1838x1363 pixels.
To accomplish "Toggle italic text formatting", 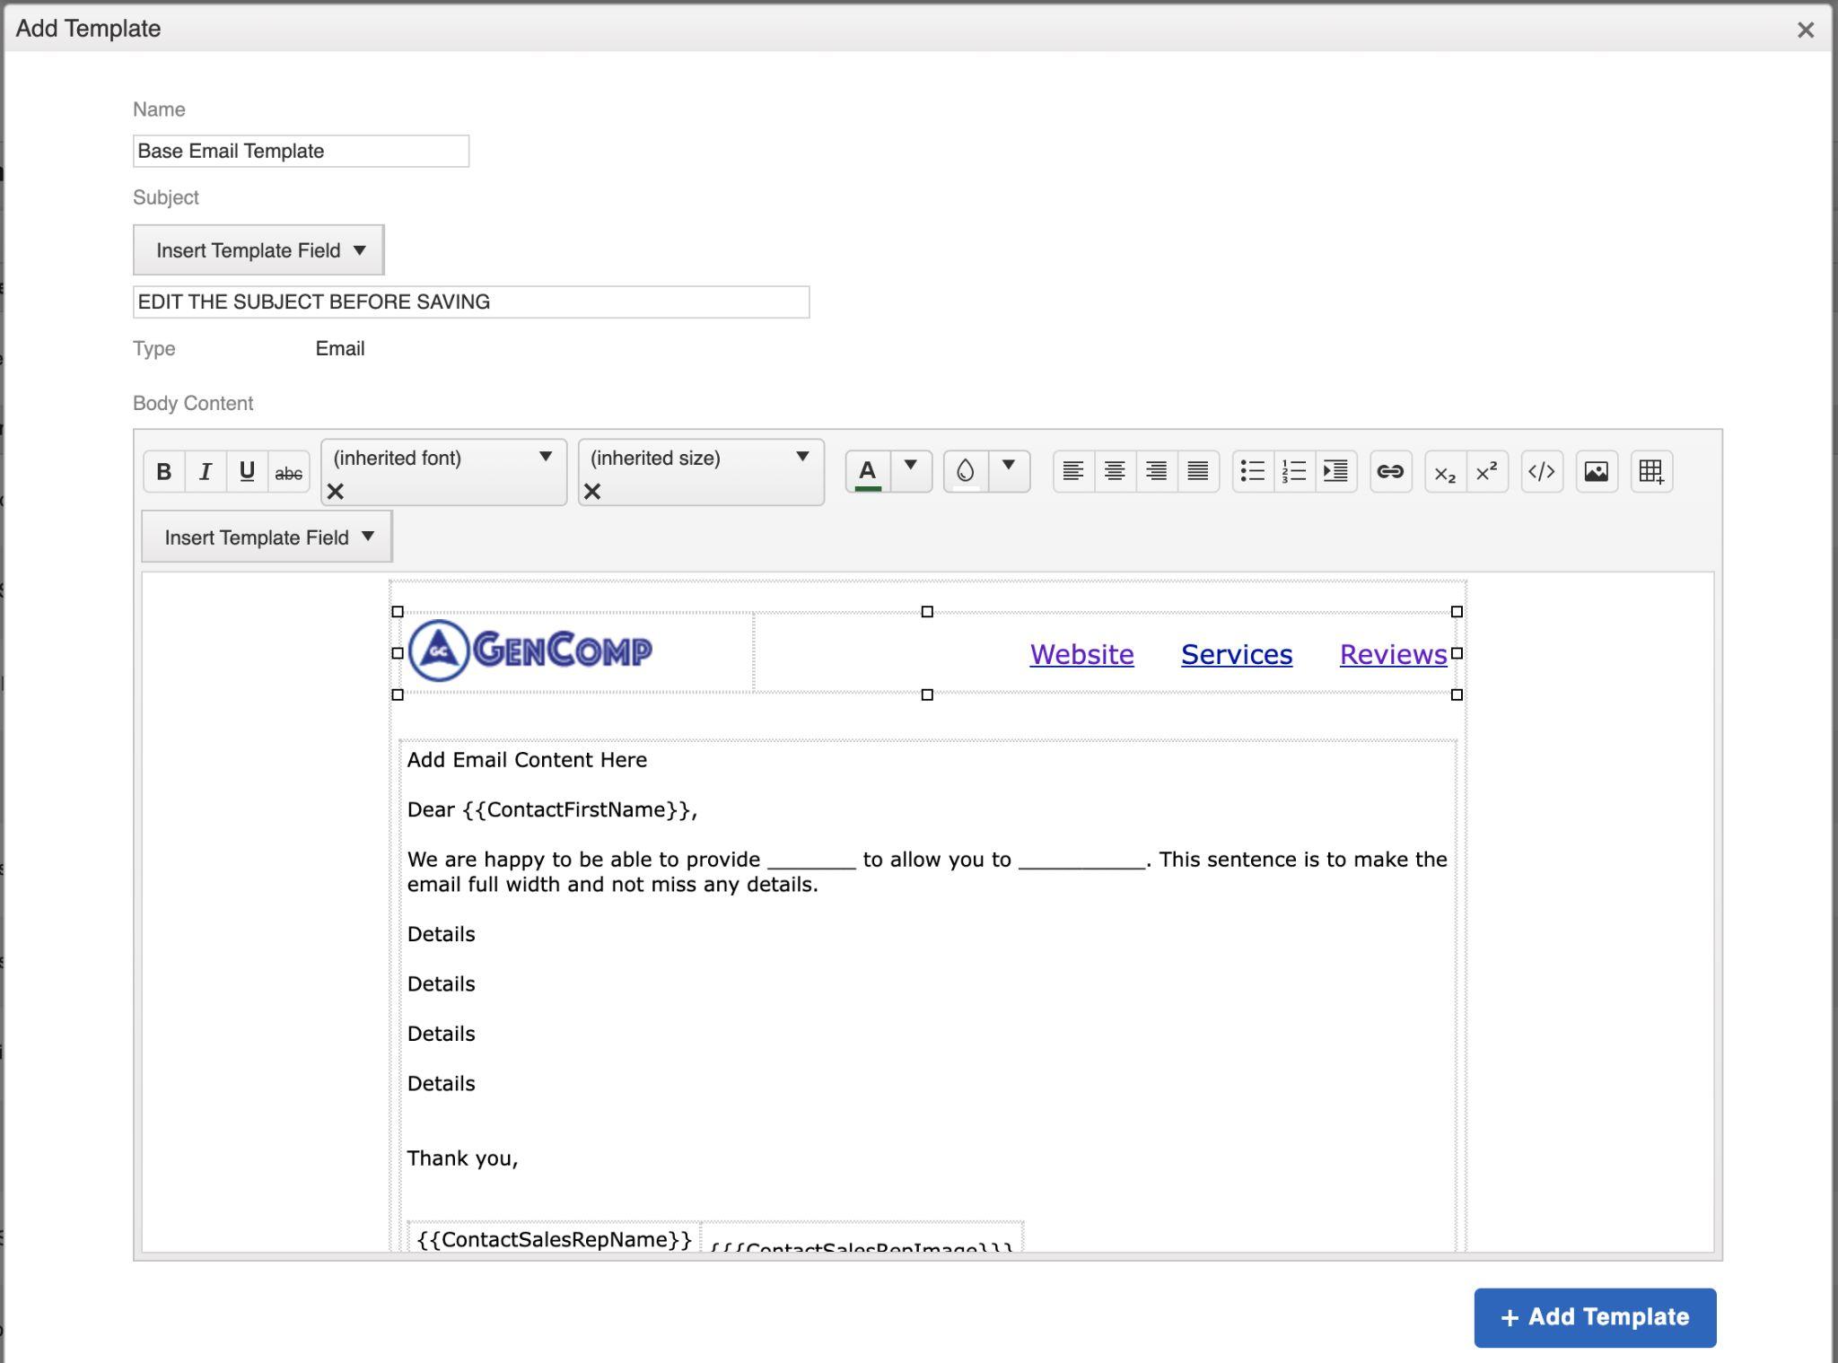I will pyautogui.click(x=206, y=471).
